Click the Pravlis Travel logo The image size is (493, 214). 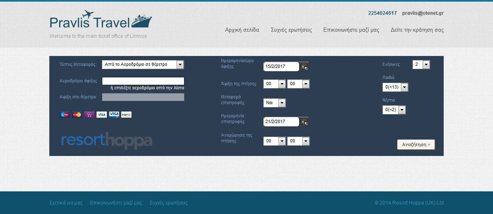click(x=101, y=20)
